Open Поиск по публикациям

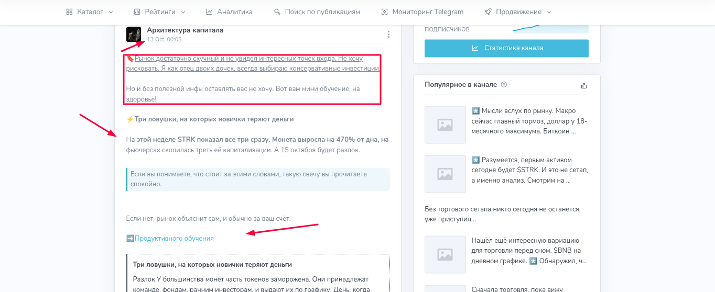click(x=317, y=12)
